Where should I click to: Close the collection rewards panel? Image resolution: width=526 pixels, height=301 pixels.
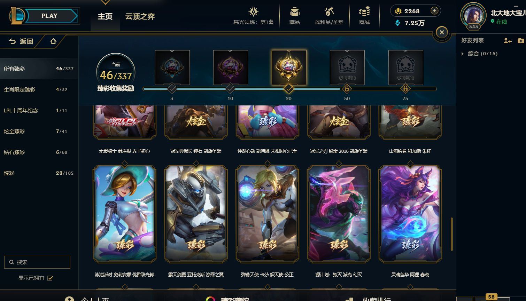tap(442, 33)
